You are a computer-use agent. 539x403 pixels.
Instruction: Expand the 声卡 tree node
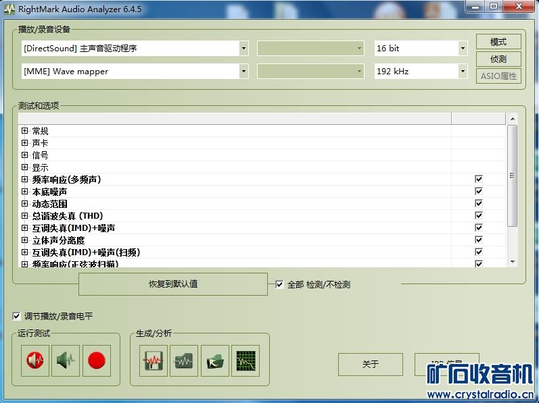coord(25,142)
